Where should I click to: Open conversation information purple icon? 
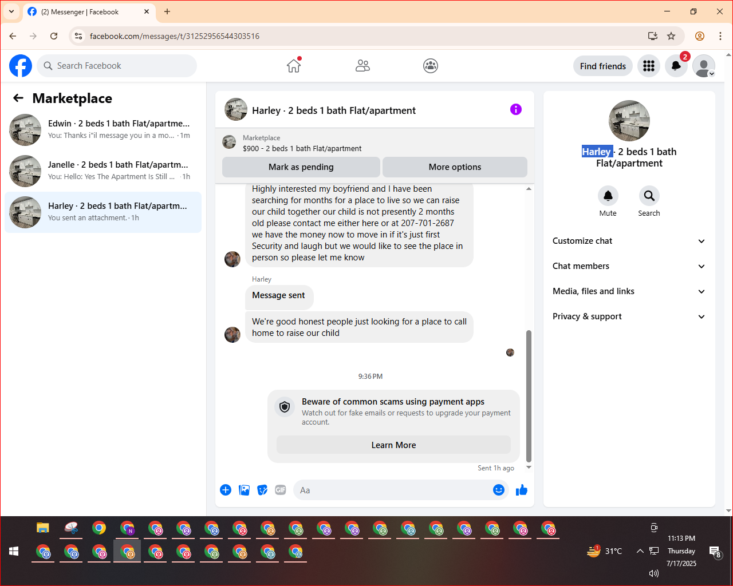pos(516,109)
